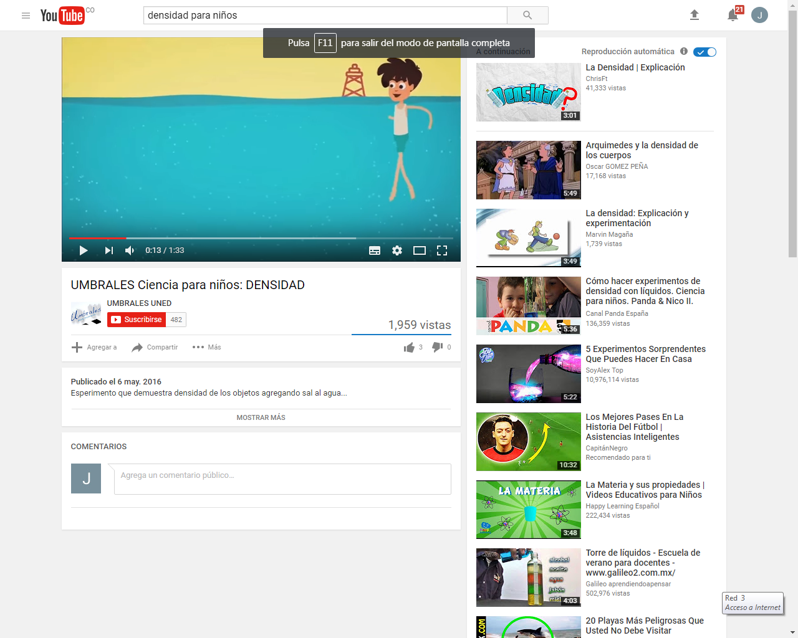Click subscriber count 482

(x=176, y=320)
